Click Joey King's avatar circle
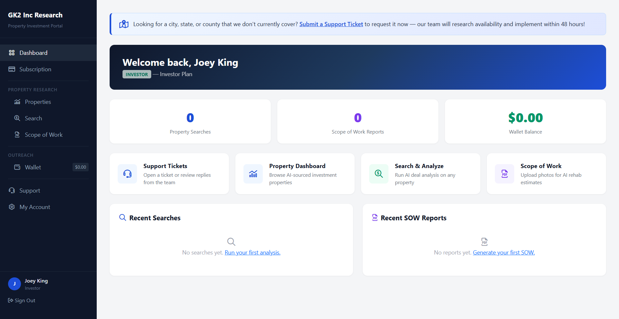 pyautogui.click(x=14, y=284)
